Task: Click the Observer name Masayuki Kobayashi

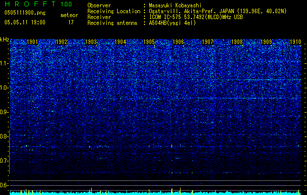Action: tap(175, 5)
